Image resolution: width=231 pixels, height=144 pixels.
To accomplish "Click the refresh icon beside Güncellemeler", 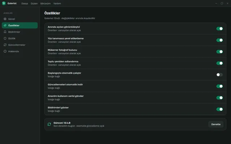I will coord(5,45).
